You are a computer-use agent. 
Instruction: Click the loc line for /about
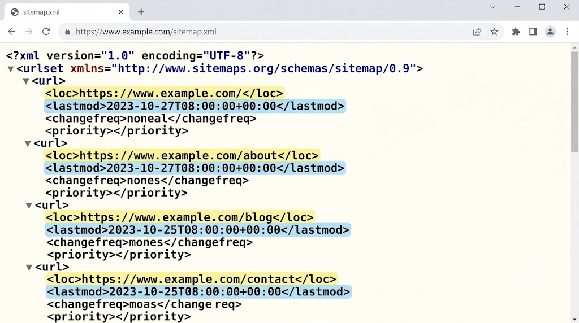(182, 155)
